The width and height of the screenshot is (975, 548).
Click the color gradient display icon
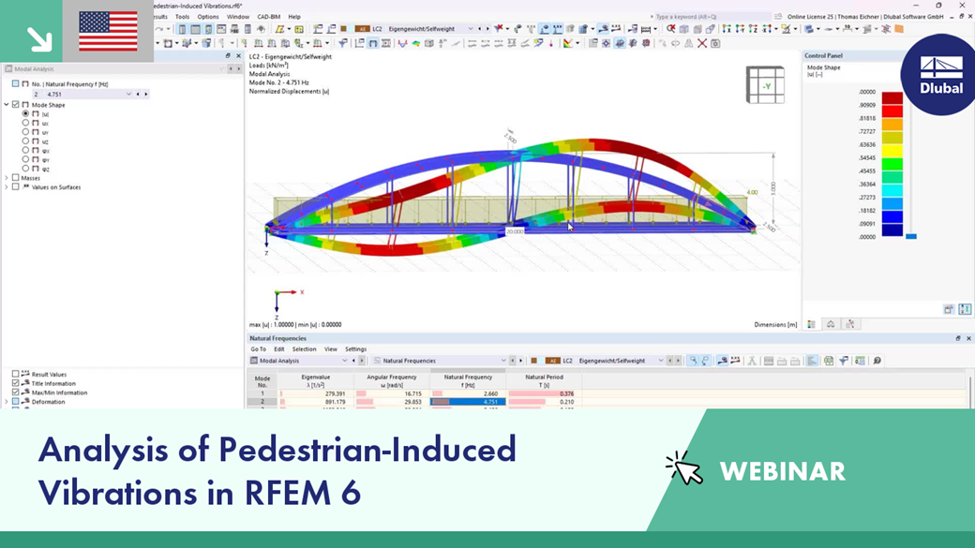click(x=568, y=43)
